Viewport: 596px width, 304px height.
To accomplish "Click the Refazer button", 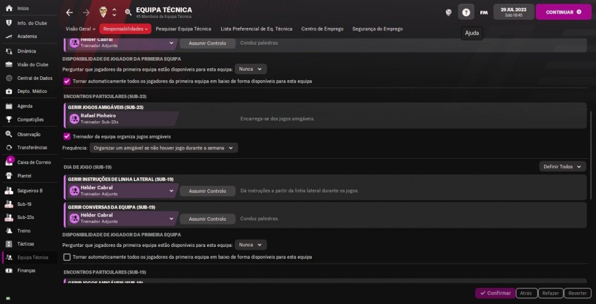I will pos(550,293).
